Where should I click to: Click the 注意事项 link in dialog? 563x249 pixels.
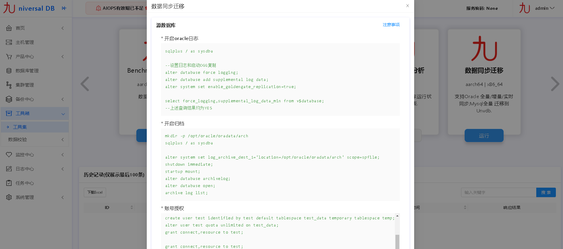click(x=391, y=25)
